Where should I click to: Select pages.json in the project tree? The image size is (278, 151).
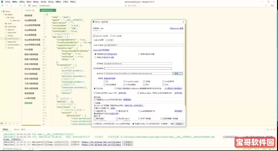pyautogui.click(x=12, y=42)
